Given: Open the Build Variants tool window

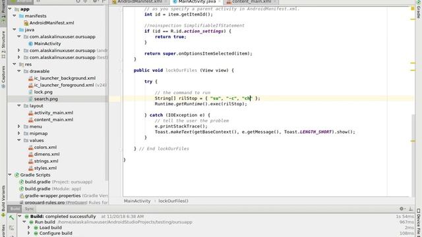Looking at the screenshot, I should (3, 200).
